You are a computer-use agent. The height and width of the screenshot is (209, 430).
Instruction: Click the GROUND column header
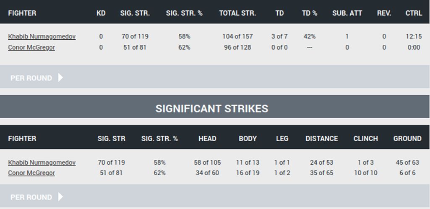click(x=407, y=139)
